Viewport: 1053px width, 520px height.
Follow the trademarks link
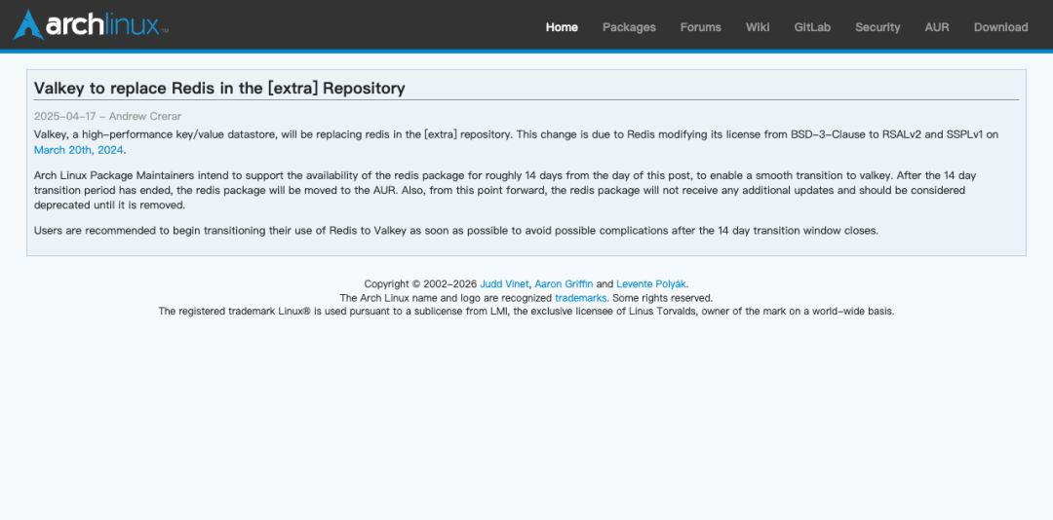581,298
